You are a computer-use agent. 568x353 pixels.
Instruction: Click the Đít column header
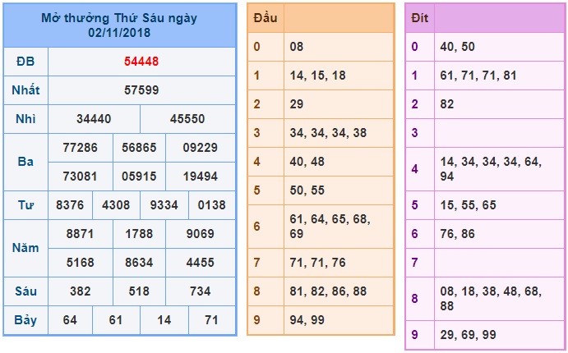[x=420, y=18]
